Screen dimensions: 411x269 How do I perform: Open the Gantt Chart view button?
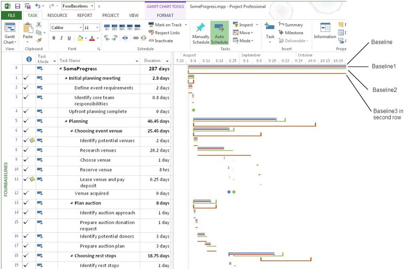click(10, 34)
